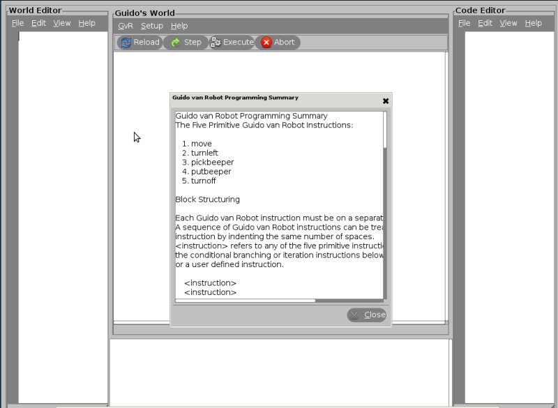Open the Code Editor File menu
Viewport: 558px width, 408px height.
[x=465, y=23]
